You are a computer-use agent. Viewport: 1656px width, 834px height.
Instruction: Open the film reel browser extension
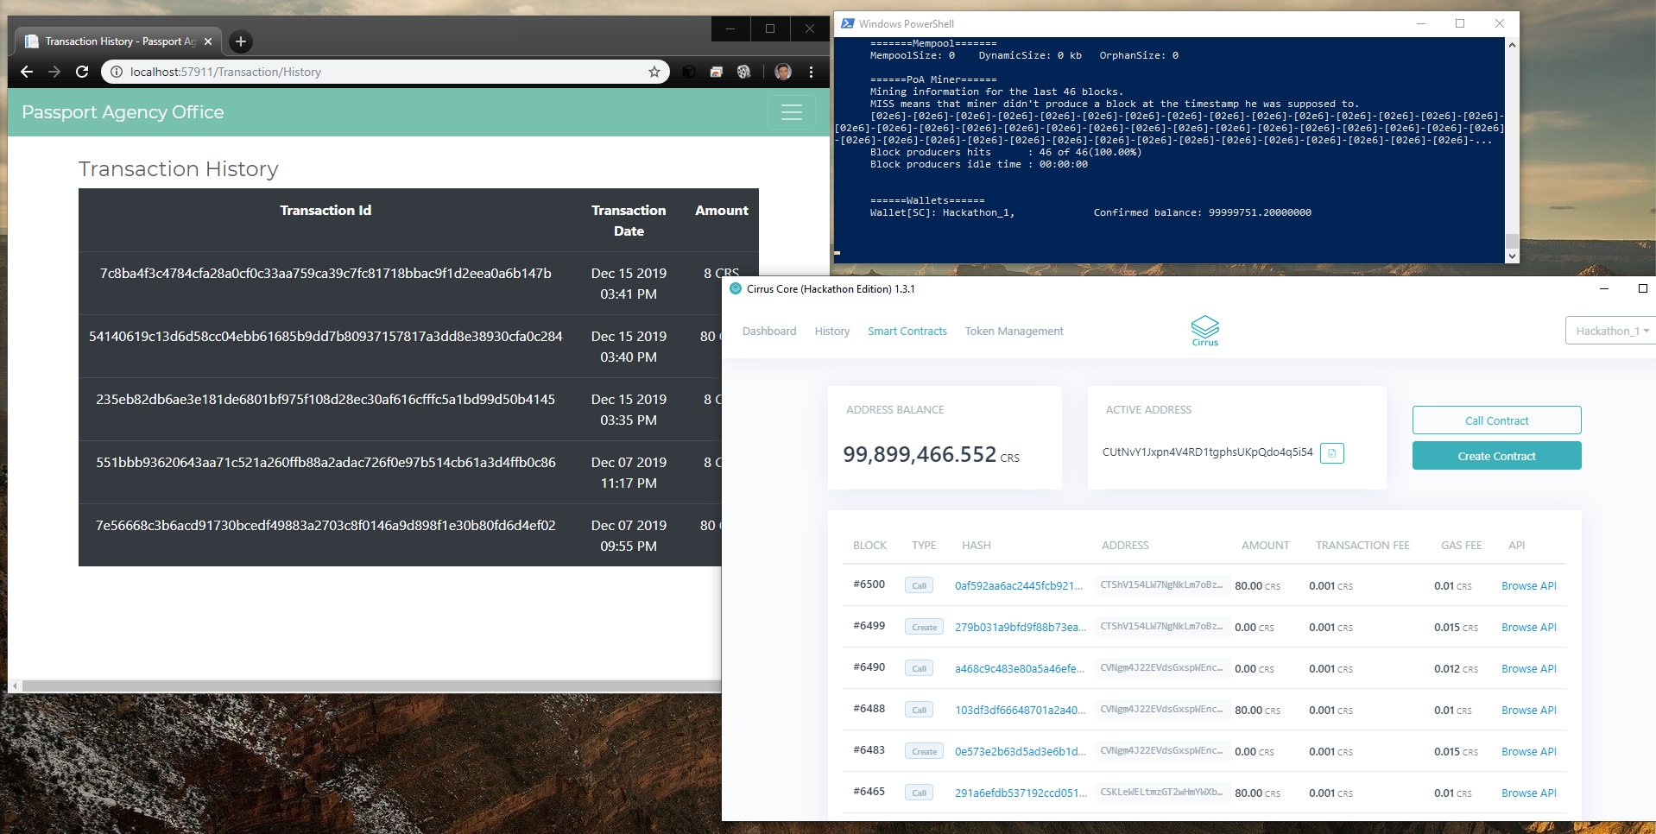(743, 72)
